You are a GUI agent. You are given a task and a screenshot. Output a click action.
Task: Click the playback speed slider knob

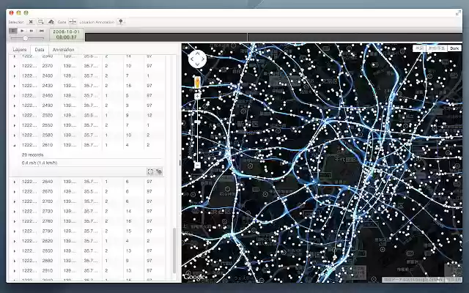26,38
